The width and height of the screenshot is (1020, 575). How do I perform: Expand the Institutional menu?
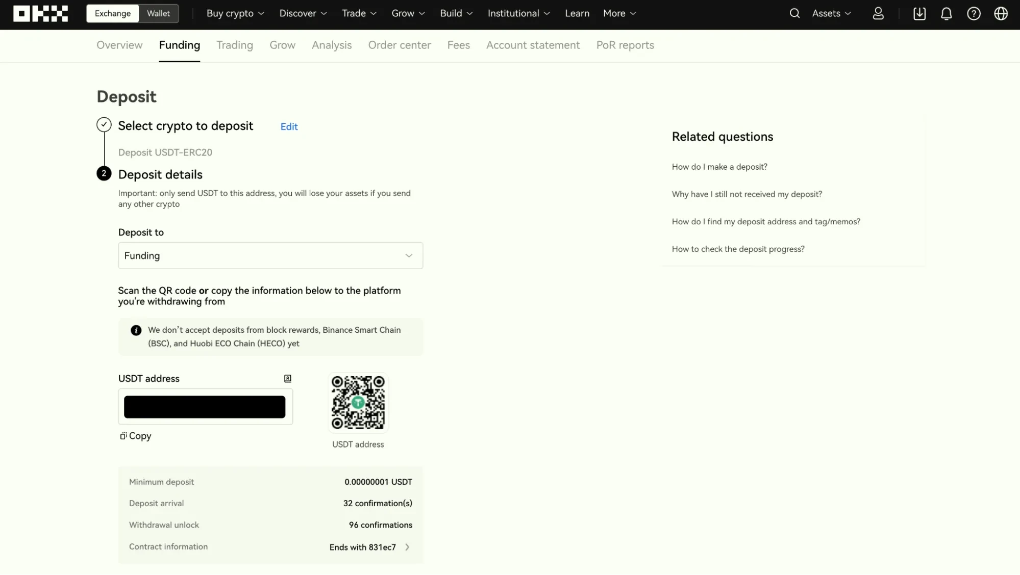(519, 14)
